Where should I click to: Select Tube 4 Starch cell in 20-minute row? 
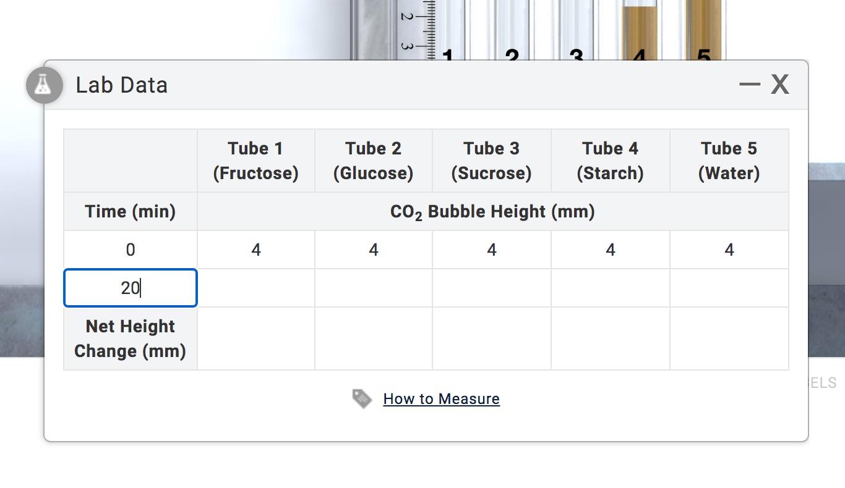(x=611, y=288)
